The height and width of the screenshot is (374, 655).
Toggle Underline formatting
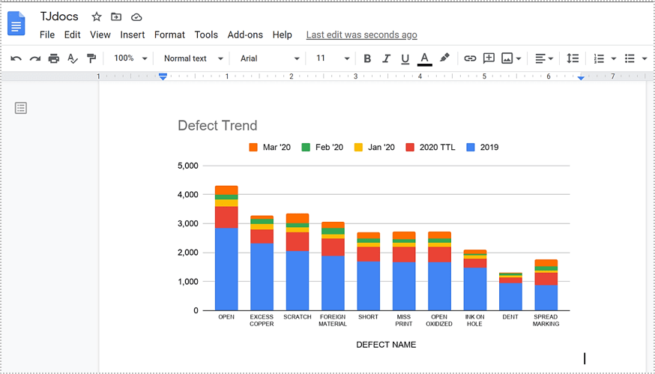tap(405, 58)
